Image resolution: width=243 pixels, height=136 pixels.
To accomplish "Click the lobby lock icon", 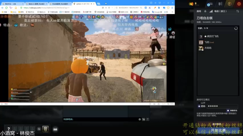I will point(205,11).
